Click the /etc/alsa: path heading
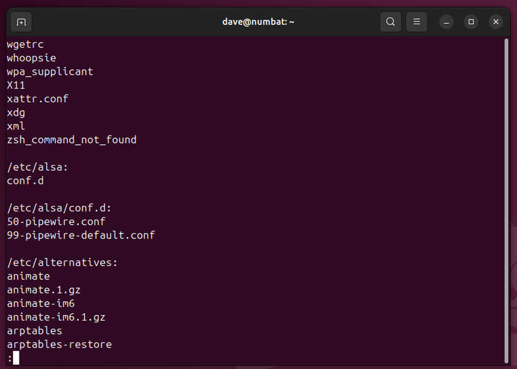This screenshot has width=517, height=369. 38,167
